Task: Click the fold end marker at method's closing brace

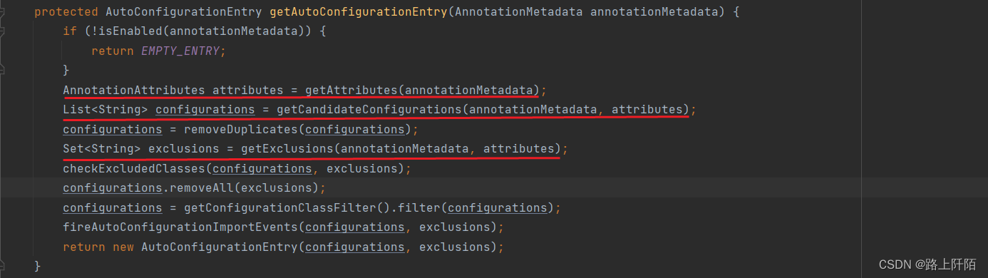Action: (3, 267)
